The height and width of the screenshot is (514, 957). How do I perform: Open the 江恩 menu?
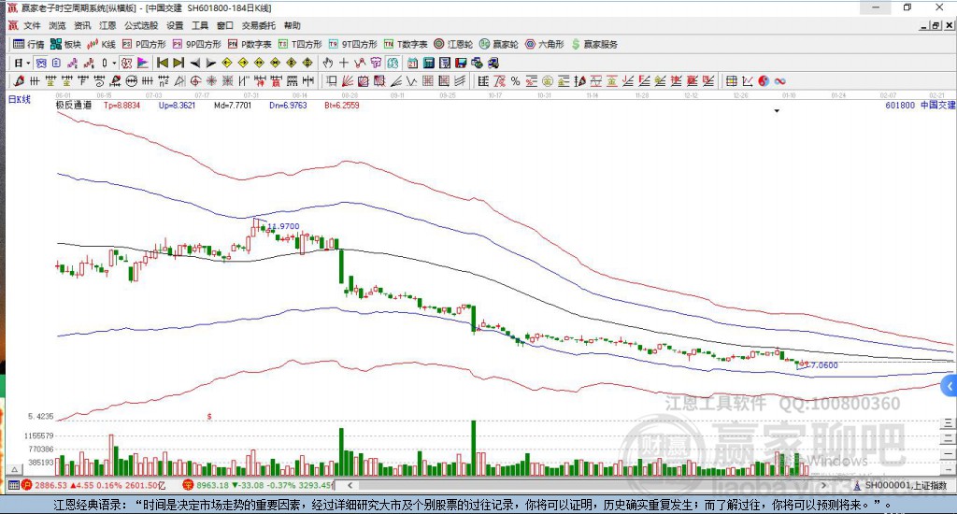tap(107, 25)
